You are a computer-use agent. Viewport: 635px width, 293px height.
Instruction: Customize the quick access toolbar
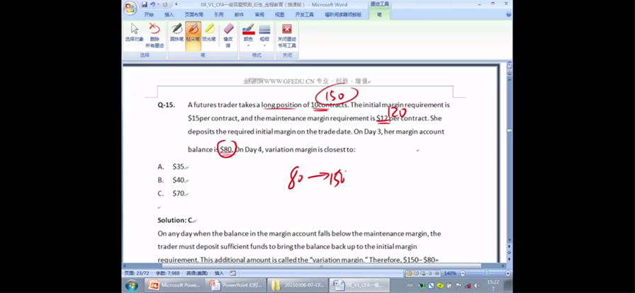(176, 4)
